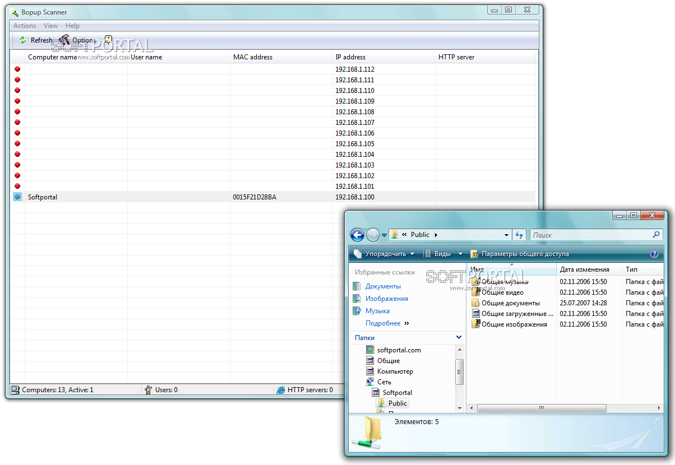
Task: Click the Refresh icon in Bopup Scanner
Action: (x=22, y=40)
